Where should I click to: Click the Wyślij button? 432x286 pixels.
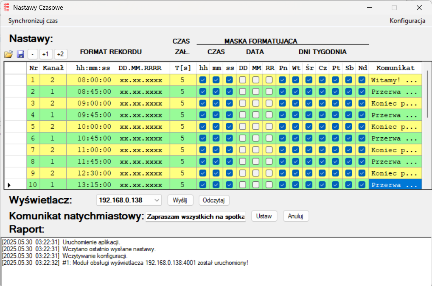point(180,200)
